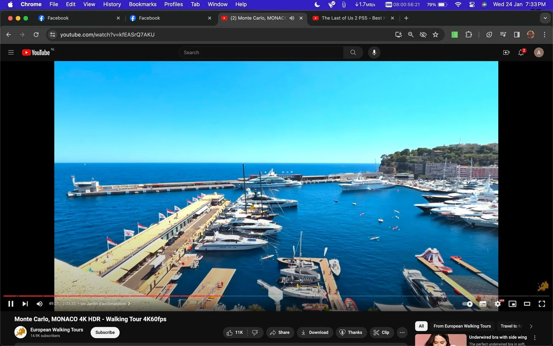This screenshot has height=346, width=553.
Task: Search with your voice microphone icon
Action: (374, 53)
